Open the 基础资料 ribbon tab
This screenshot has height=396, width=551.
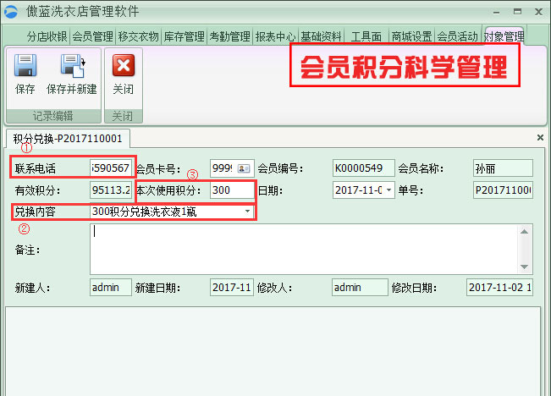(x=321, y=37)
